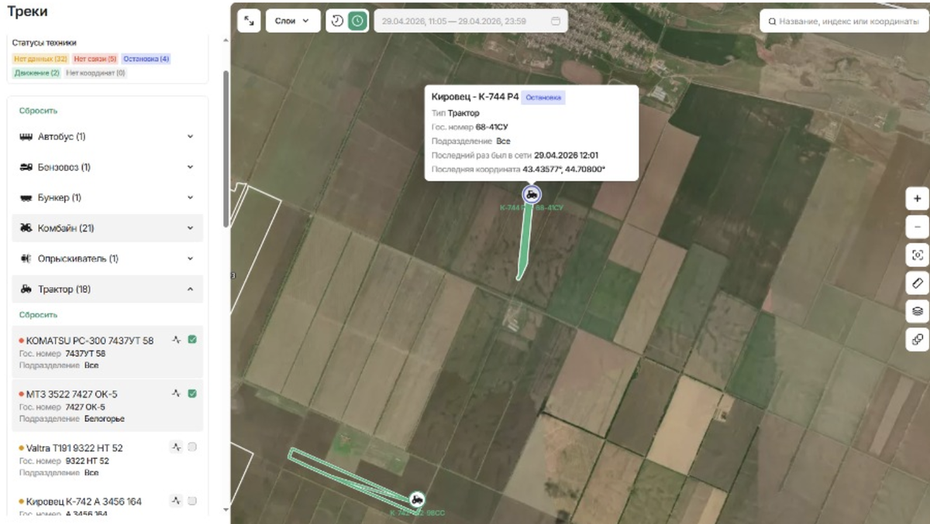The width and height of the screenshot is (930, 524).
Task: Center map with focus target icon
Action: [x=918, y=255]
